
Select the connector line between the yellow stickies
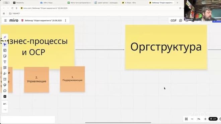pyautogui.click(x=100, y=49)
